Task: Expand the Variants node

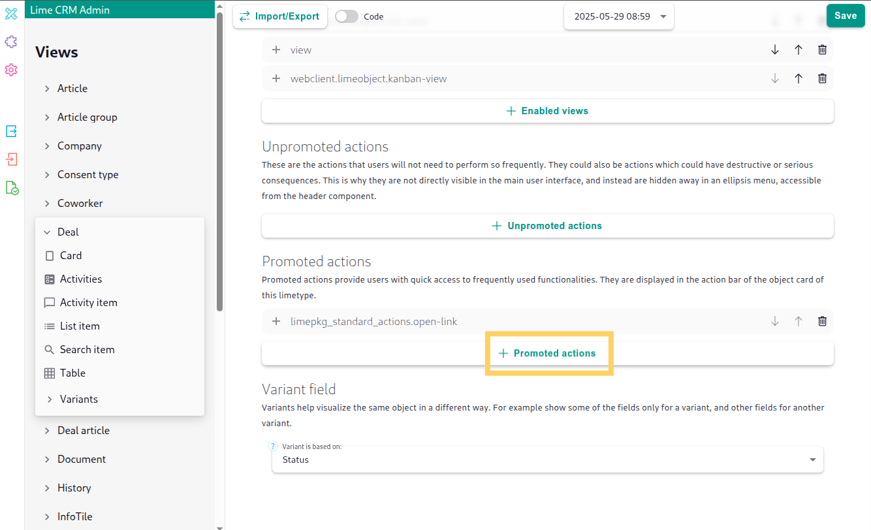Action: 50,399
